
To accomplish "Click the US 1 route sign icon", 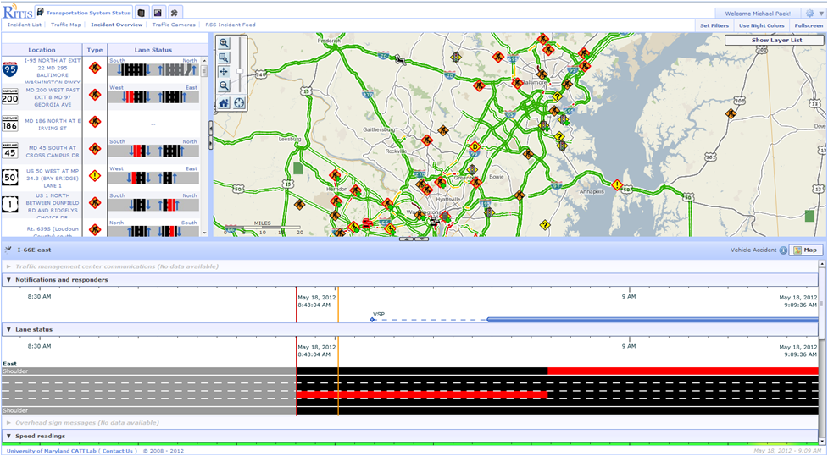I will [x=9, y=204].
